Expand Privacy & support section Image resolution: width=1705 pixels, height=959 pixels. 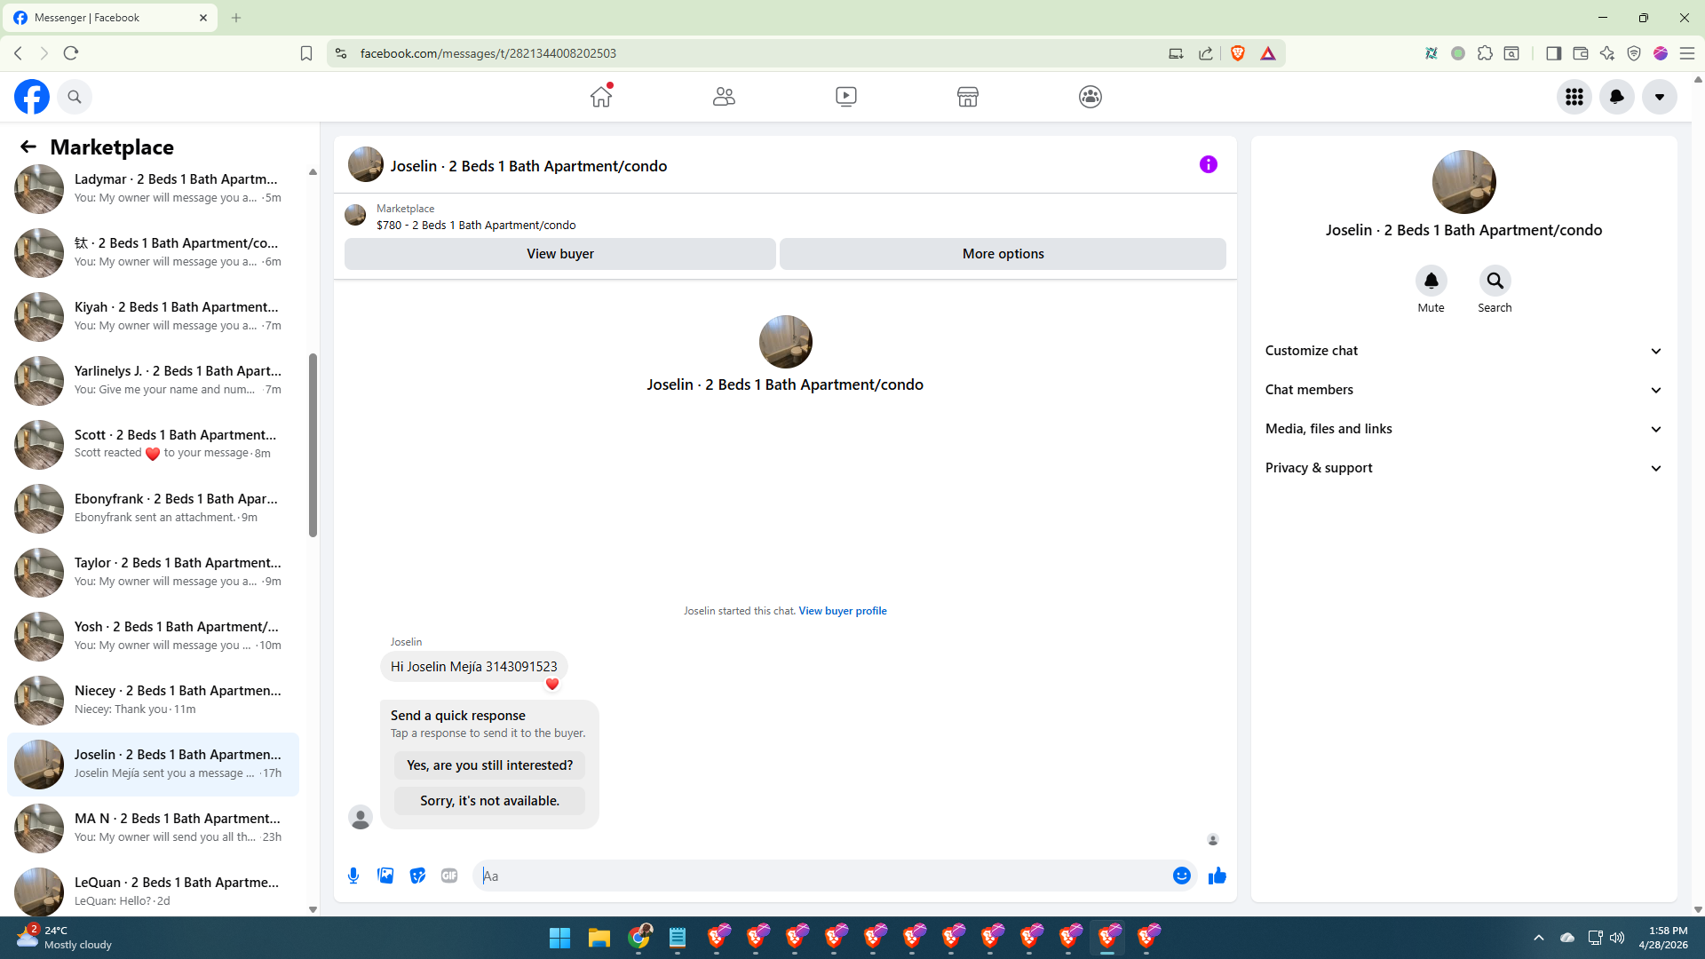[x=1463, y=468]
